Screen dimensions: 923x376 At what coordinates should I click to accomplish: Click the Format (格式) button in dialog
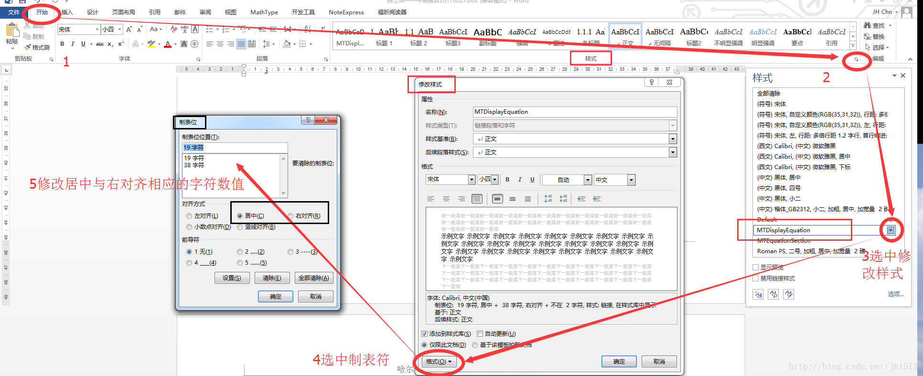439,362
